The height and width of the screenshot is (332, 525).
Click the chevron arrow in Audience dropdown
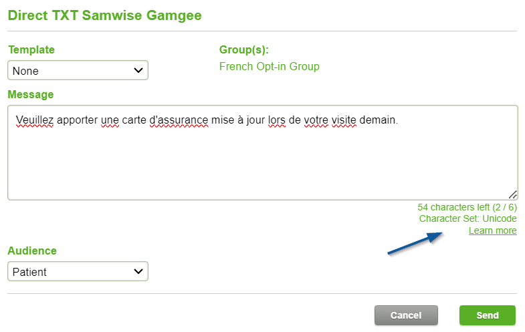pyautogui.click(x=138, y=271)
